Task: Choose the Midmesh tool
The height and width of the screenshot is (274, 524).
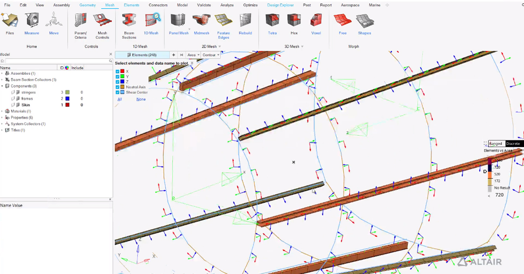Action: coord(201,23)
